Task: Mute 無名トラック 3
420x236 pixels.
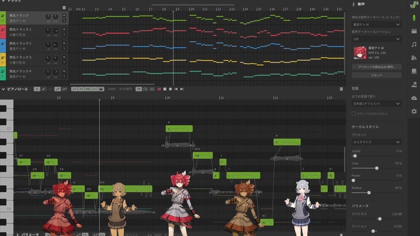Action: coord(64,57)
